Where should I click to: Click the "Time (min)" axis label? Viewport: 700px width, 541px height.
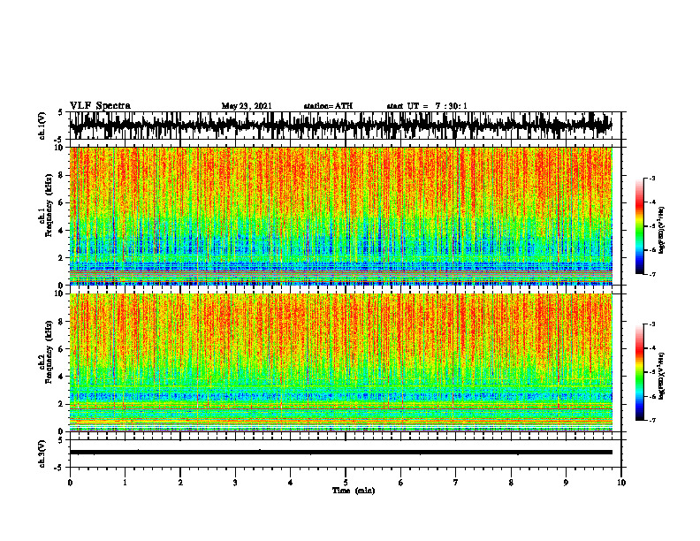coord(354,491)
